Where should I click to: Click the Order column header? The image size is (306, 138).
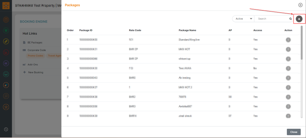pos(70,30)
